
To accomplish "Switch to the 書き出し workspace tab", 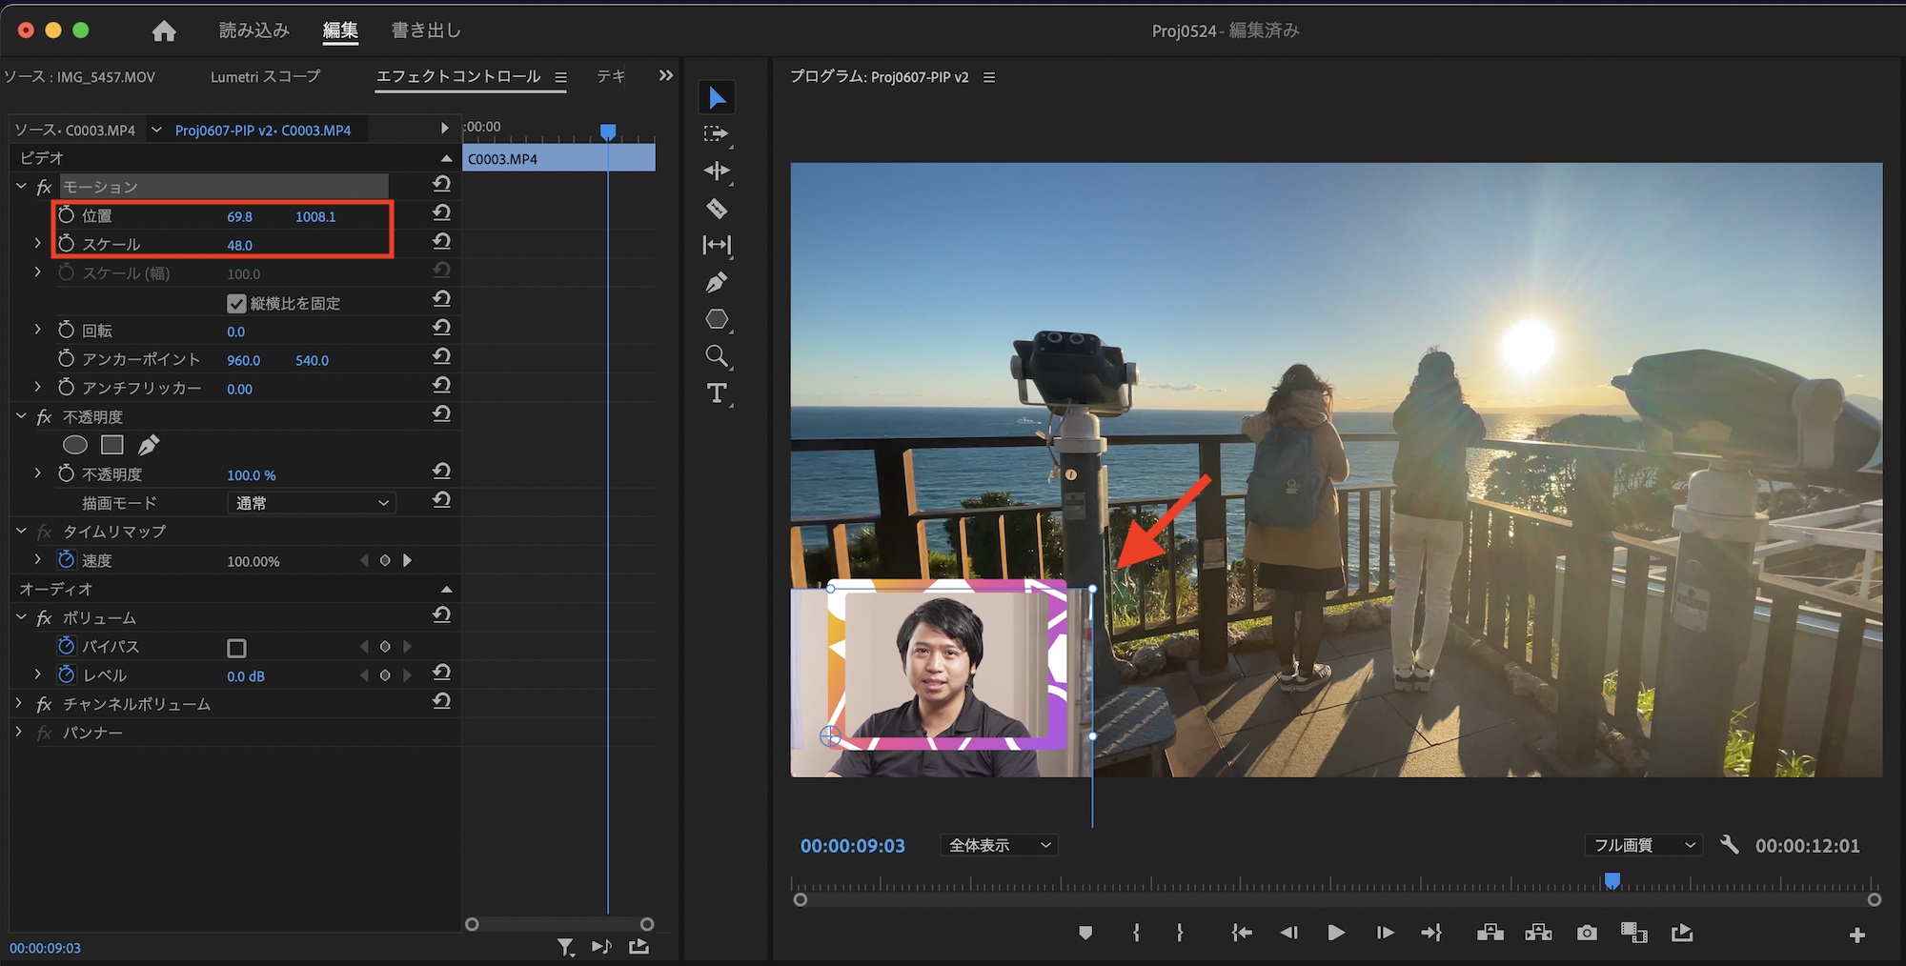I will click(x=426, y=30).
